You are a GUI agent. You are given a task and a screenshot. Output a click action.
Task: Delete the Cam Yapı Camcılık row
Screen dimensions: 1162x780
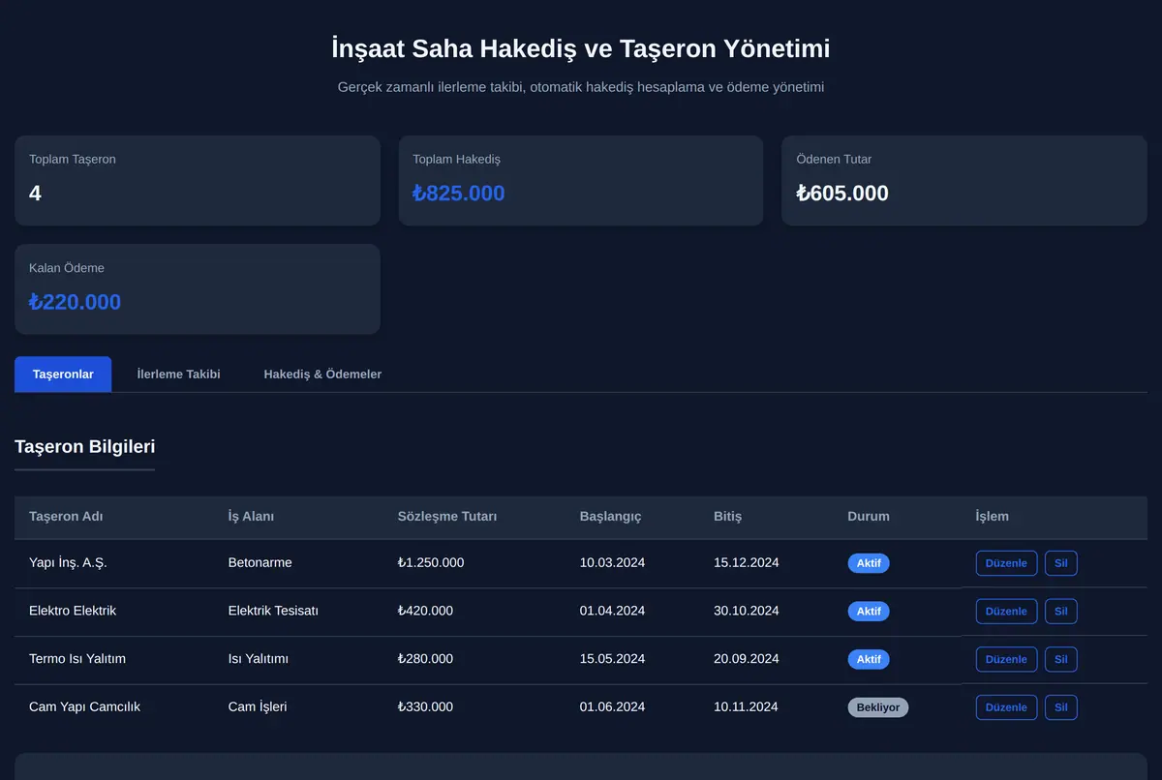1061,707
